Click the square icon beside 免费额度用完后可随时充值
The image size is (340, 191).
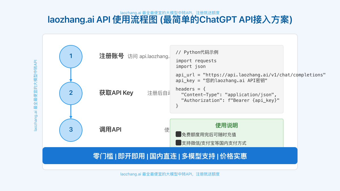[x=178, y=134]
